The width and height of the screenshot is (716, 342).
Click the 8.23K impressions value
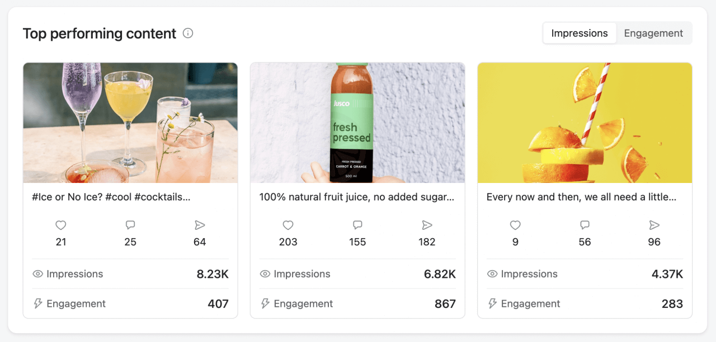(x=218, y=274)
